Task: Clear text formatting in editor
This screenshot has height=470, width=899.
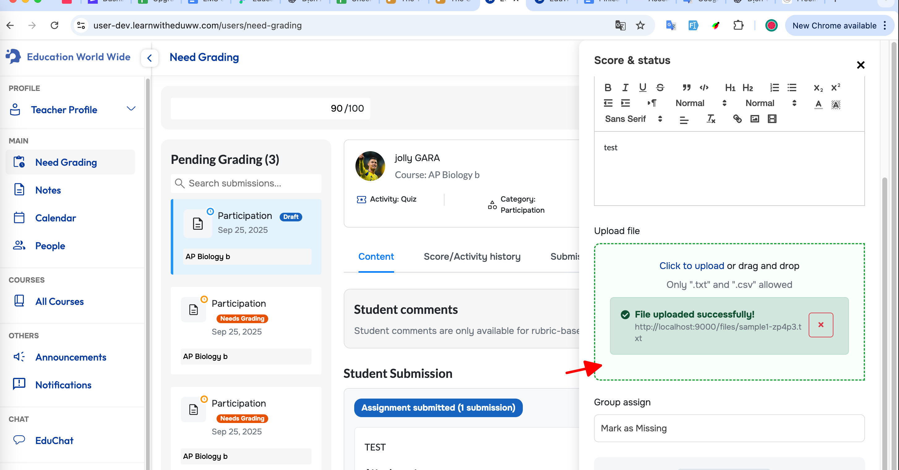Action: point(711,119)
